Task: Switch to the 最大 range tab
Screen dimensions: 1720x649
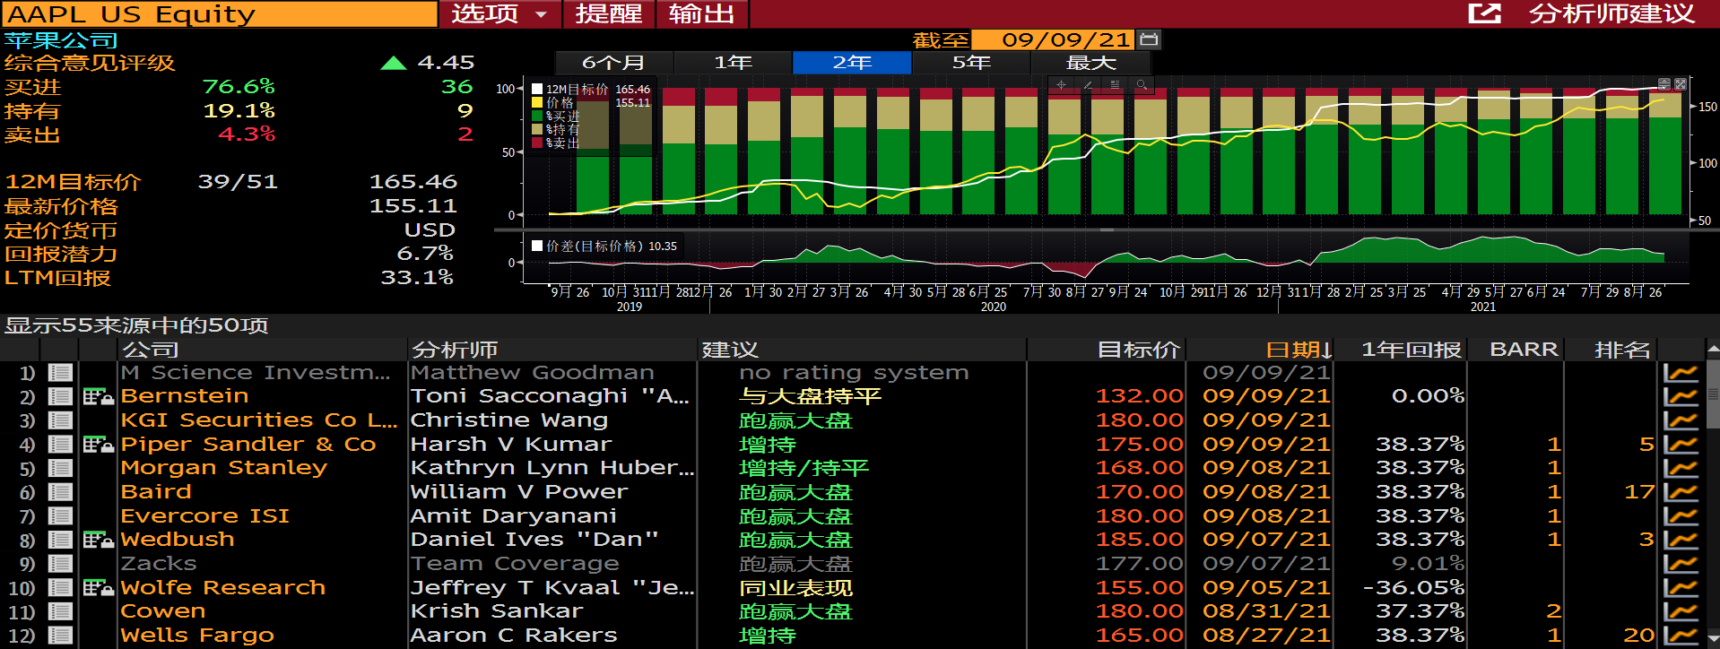Action: 1090,63
